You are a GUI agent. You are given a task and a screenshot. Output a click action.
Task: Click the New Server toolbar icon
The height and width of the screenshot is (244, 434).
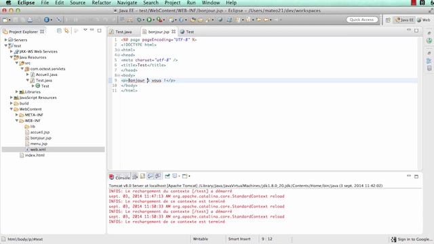172,20
